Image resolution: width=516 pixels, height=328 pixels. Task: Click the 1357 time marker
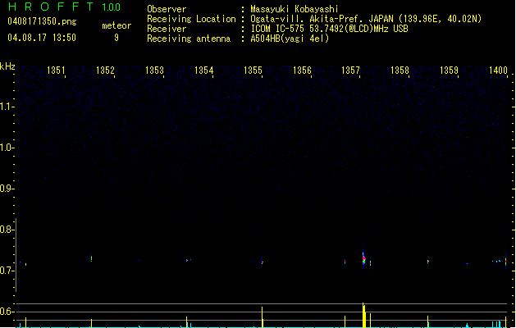(x=350, y=70)
